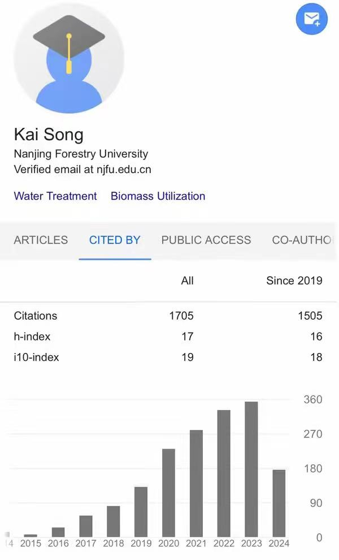Click the 2023 citation bar
This screenshot has height=560, width=339.
(x=251, y=469)
